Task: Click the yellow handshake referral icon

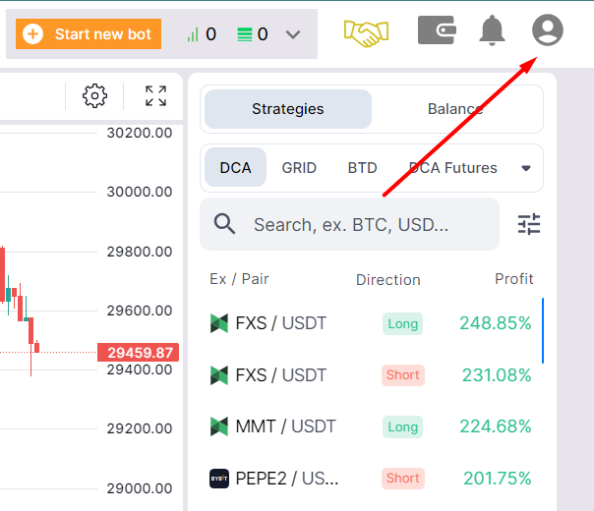Action: point(367,33)
